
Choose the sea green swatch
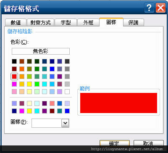tap(37, 76)
